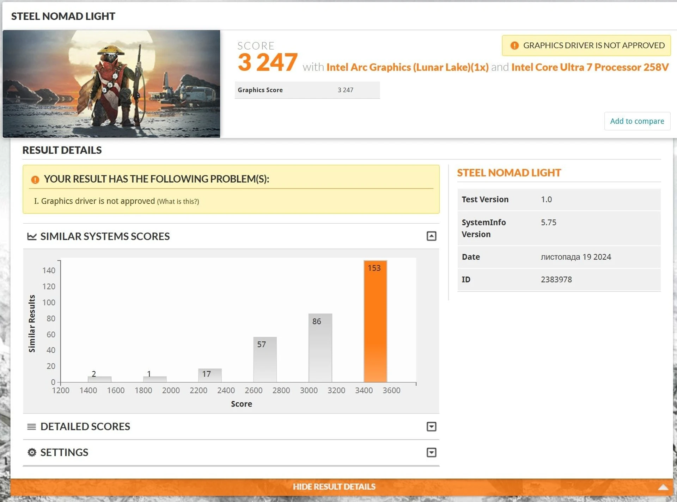Click the SystemInfo Version value 5.75
The width and height of the screenshot is (677, 502).
point(549,223)
